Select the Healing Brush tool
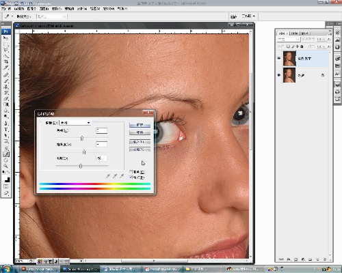This screenshot has height=273, width=342. tap(6, 74)
